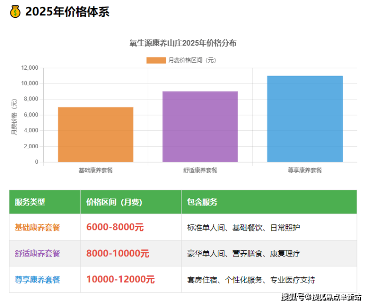Click the money bag icon beside heading
The width and height of the screenshot is (368, 305).
[x=15, y=12]
